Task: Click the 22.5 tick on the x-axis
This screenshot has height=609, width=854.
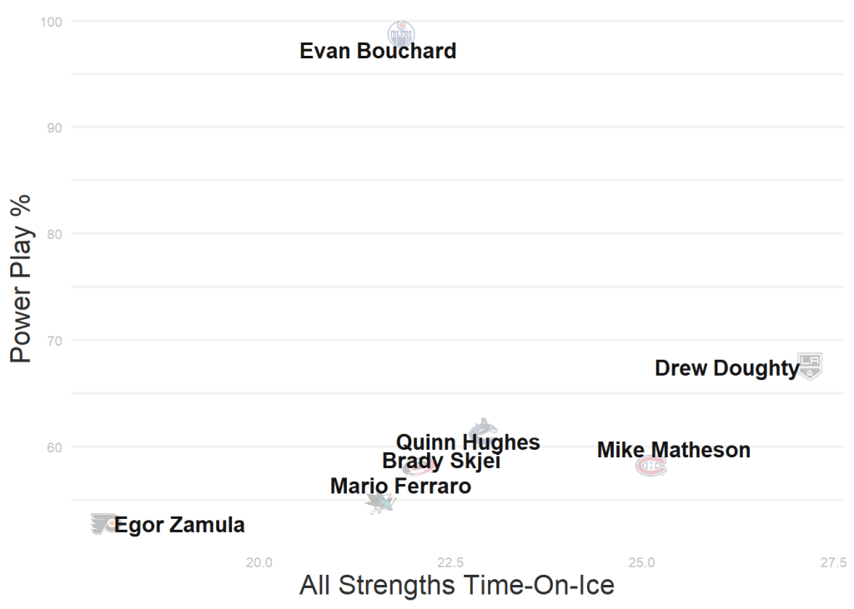Action: (450, 562)
